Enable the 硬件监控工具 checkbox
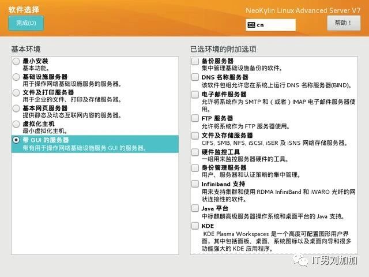This screenshot has height=277, width=369. [195, 152]
